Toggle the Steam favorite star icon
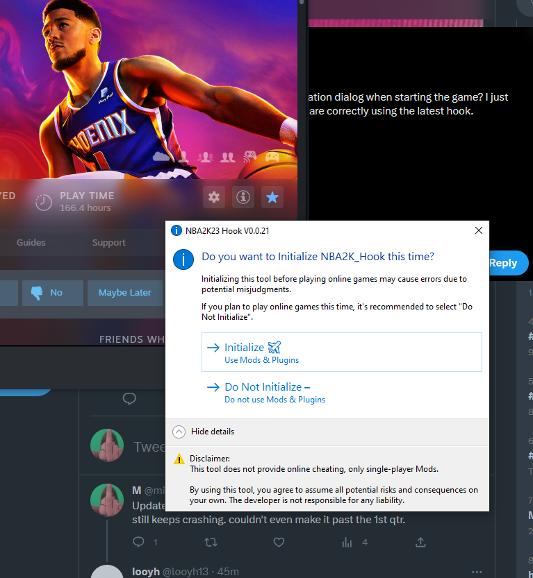This screenshot has width=533, height=578. (272, 197)
